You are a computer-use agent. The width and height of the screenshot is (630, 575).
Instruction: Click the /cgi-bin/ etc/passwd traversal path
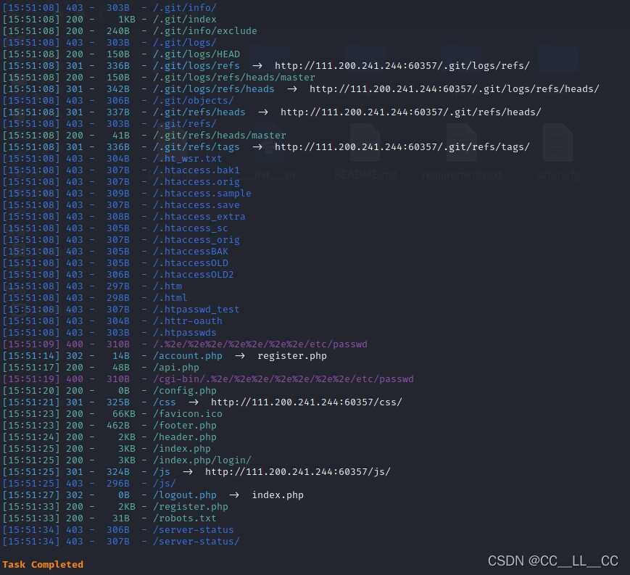point(283,379)
